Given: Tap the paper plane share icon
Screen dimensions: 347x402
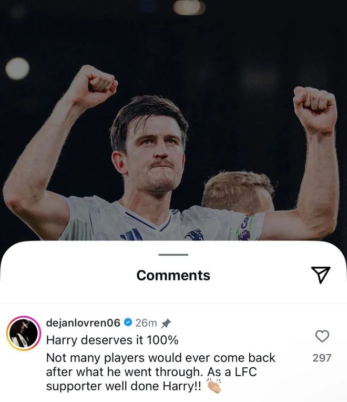Looking at the screenshot, I should point(321,275).
